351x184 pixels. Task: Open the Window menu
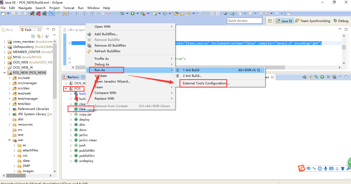click(93, 8)
